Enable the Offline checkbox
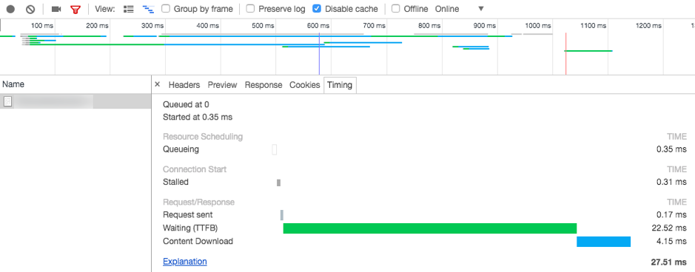The height and width of the screenshot is (272, 695). (x=396, y=8)
